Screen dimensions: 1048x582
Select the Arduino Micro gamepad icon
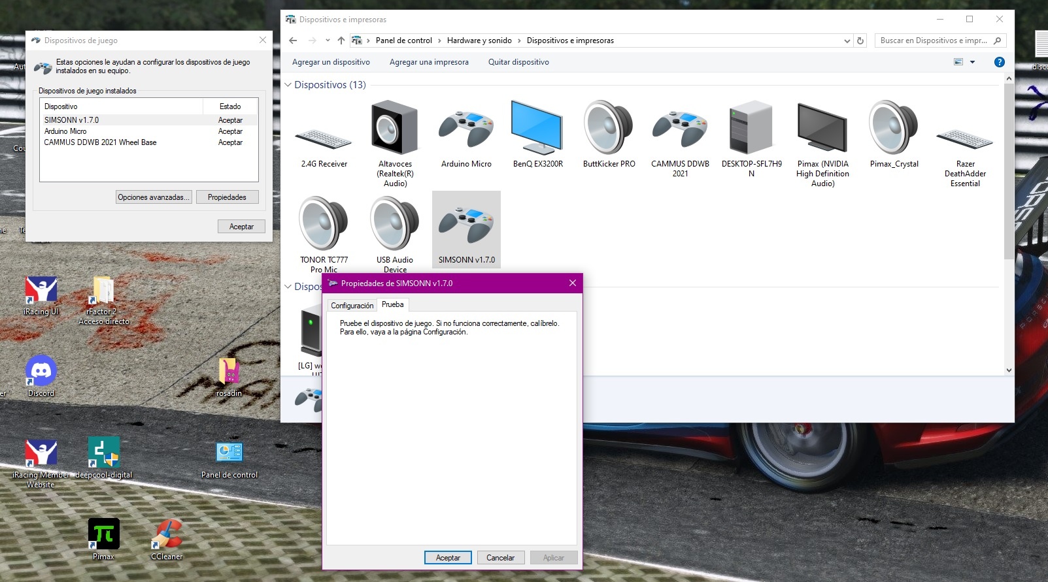pyautogui.click(x=466, y=129)
